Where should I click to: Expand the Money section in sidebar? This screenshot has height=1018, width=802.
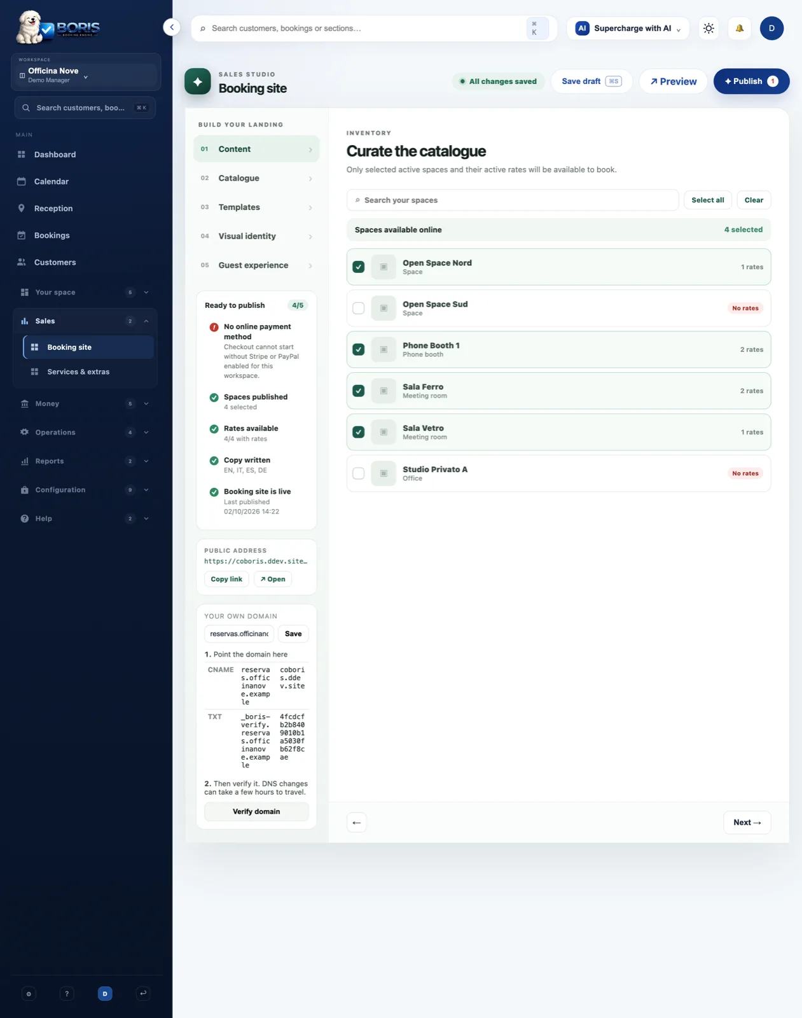coord(85,403)
